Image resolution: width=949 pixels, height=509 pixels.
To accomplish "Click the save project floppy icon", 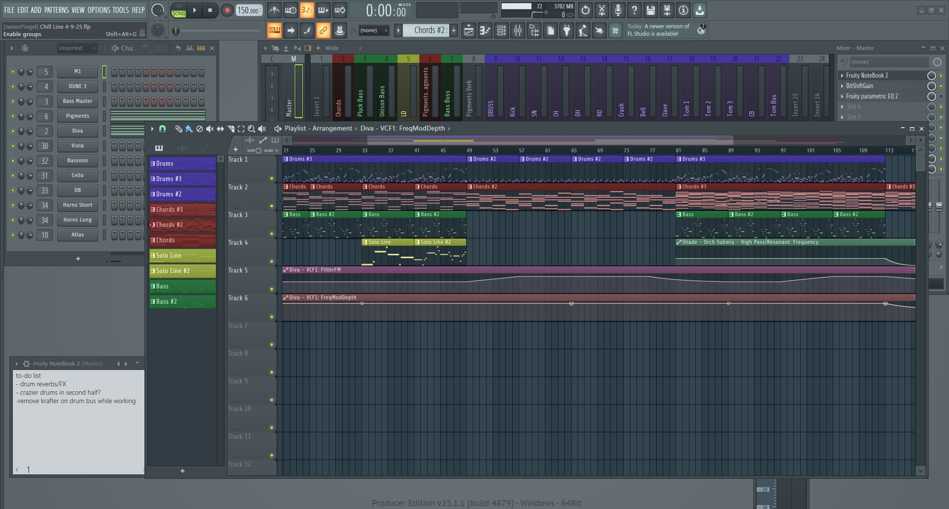I will pos(651,10).
